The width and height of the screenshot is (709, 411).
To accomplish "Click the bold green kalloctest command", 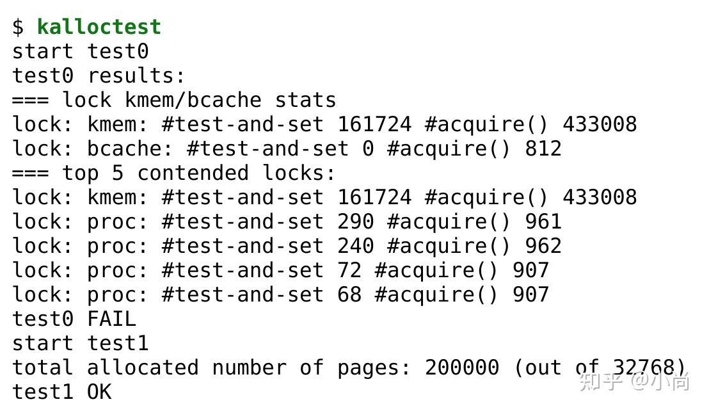I will click(99, 27).
